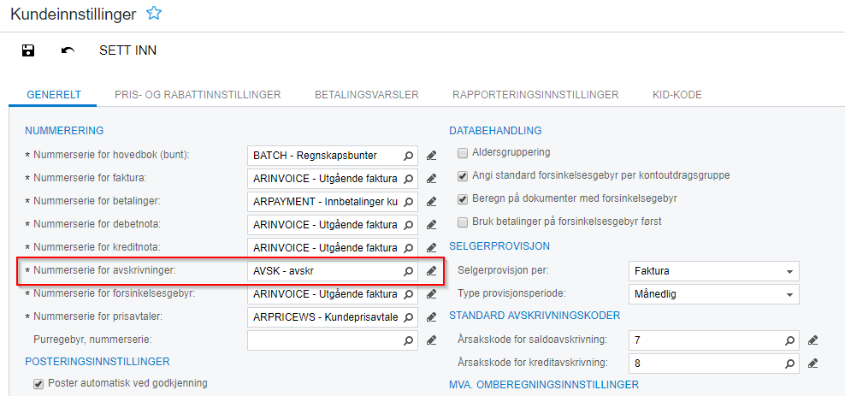Open the RAPPORTERINGSINNSTILLINGER tab
The width and height of the screenshot is (845, 396).
point(535,95)
